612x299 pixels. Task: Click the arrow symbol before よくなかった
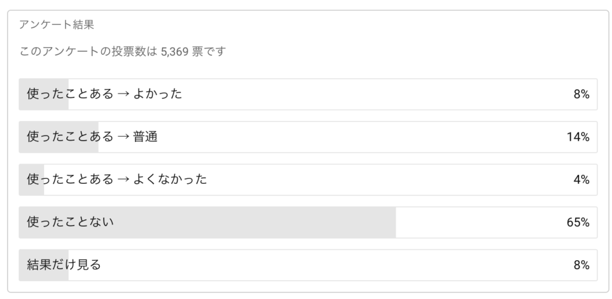(123, 180)
